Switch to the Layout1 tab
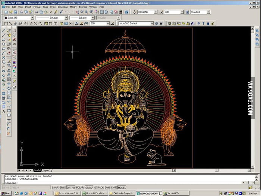This screenshot has width=261, height=196. tap(47, 170)
